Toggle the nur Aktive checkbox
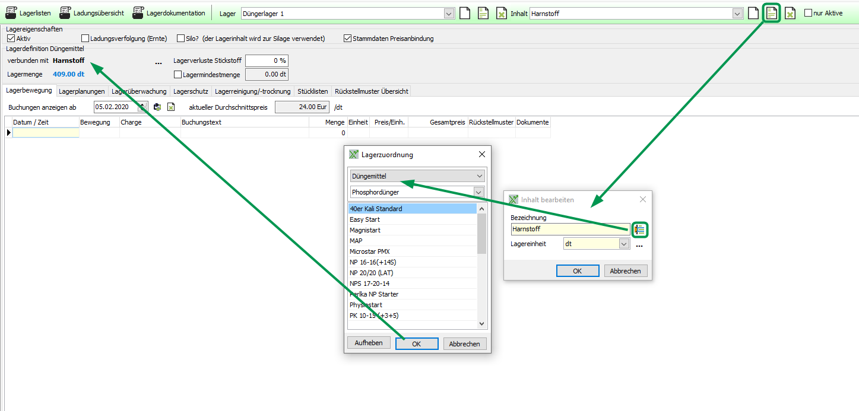 [x=808, y=13]
